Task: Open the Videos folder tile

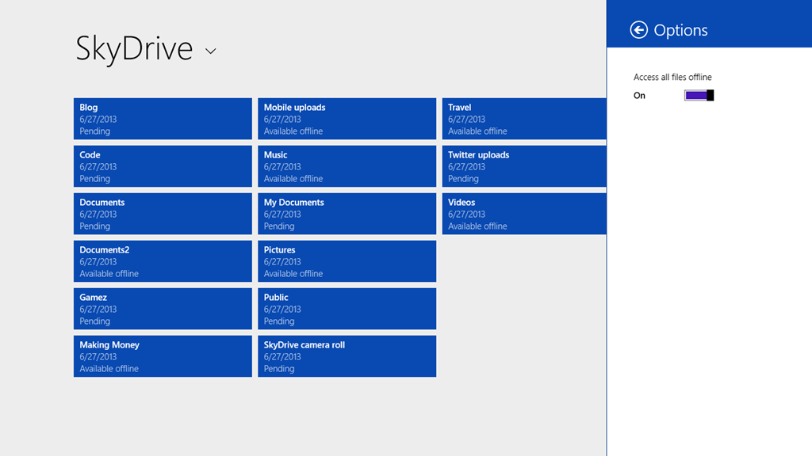Action: point(524,214)
